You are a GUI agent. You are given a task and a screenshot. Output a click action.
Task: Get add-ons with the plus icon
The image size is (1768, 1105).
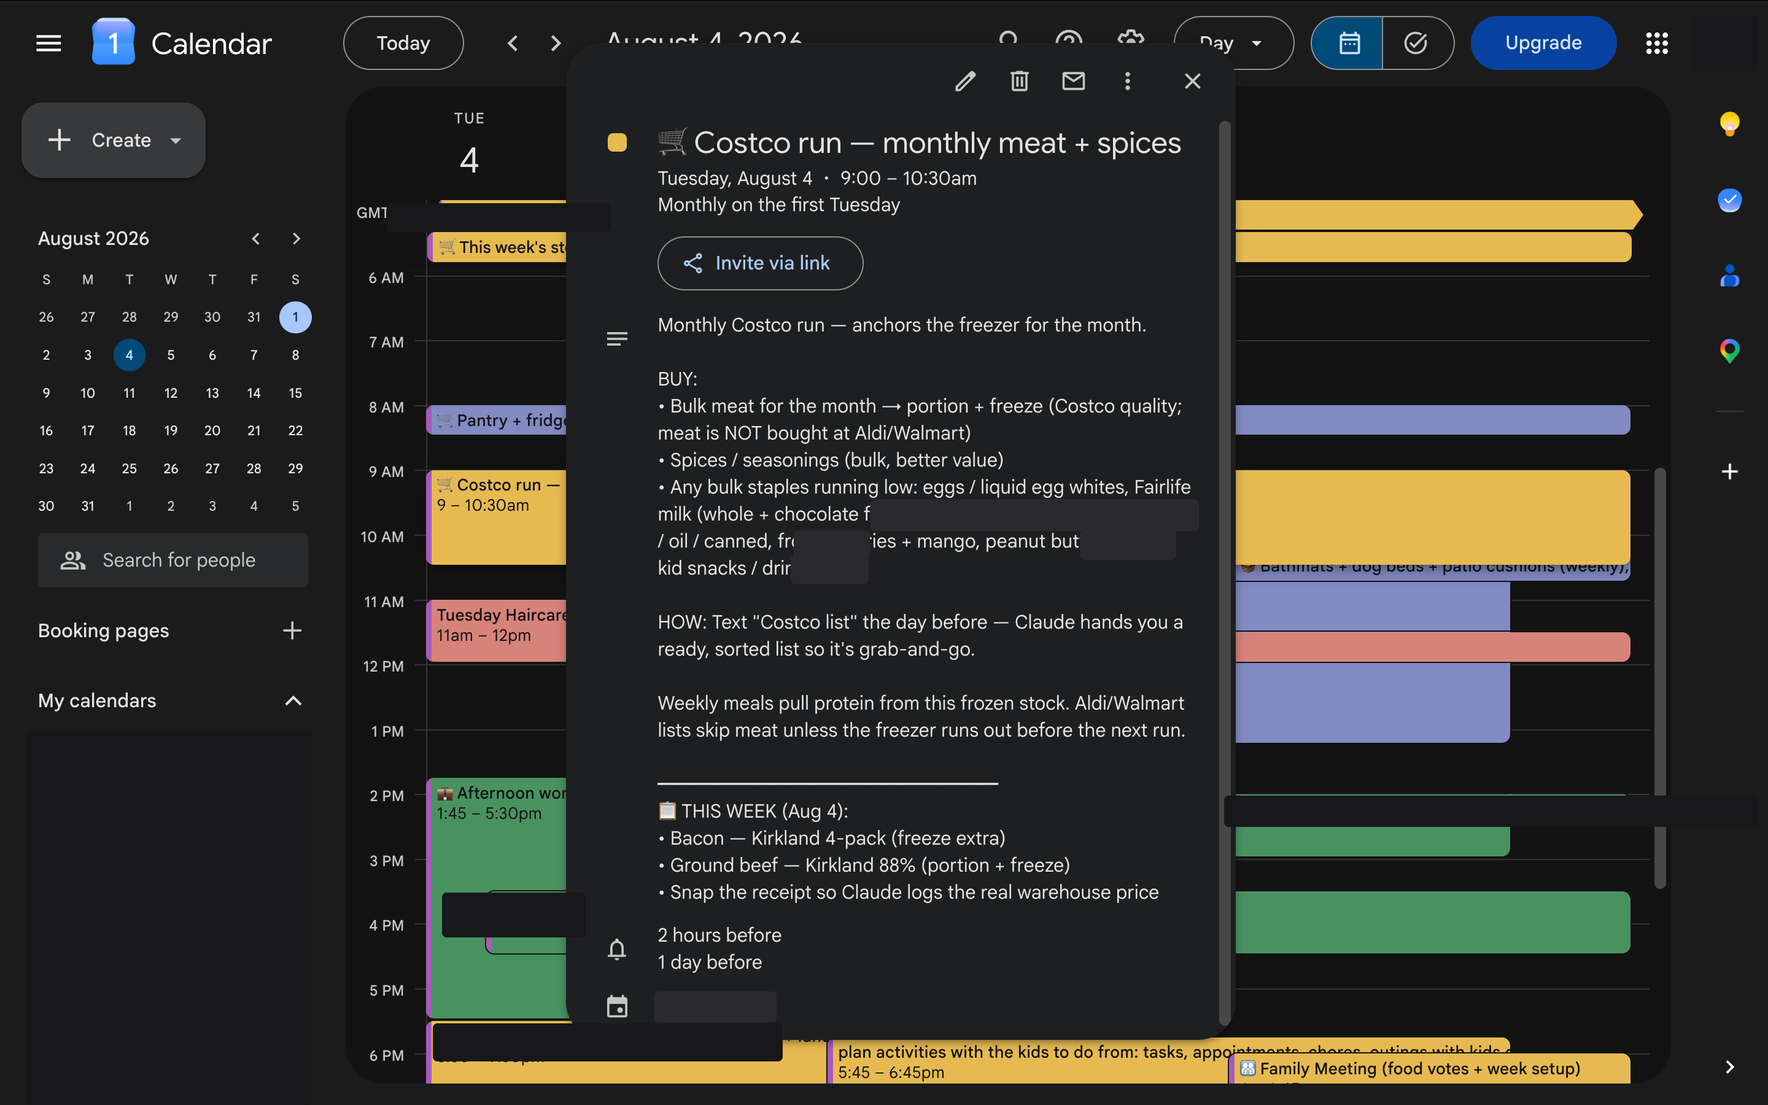1729,471
